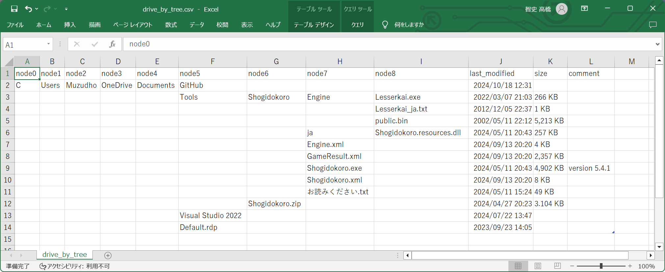Click cell containing Shogidokoro.exe
This screenshot has height=272, width=665.
click(340, 168)
